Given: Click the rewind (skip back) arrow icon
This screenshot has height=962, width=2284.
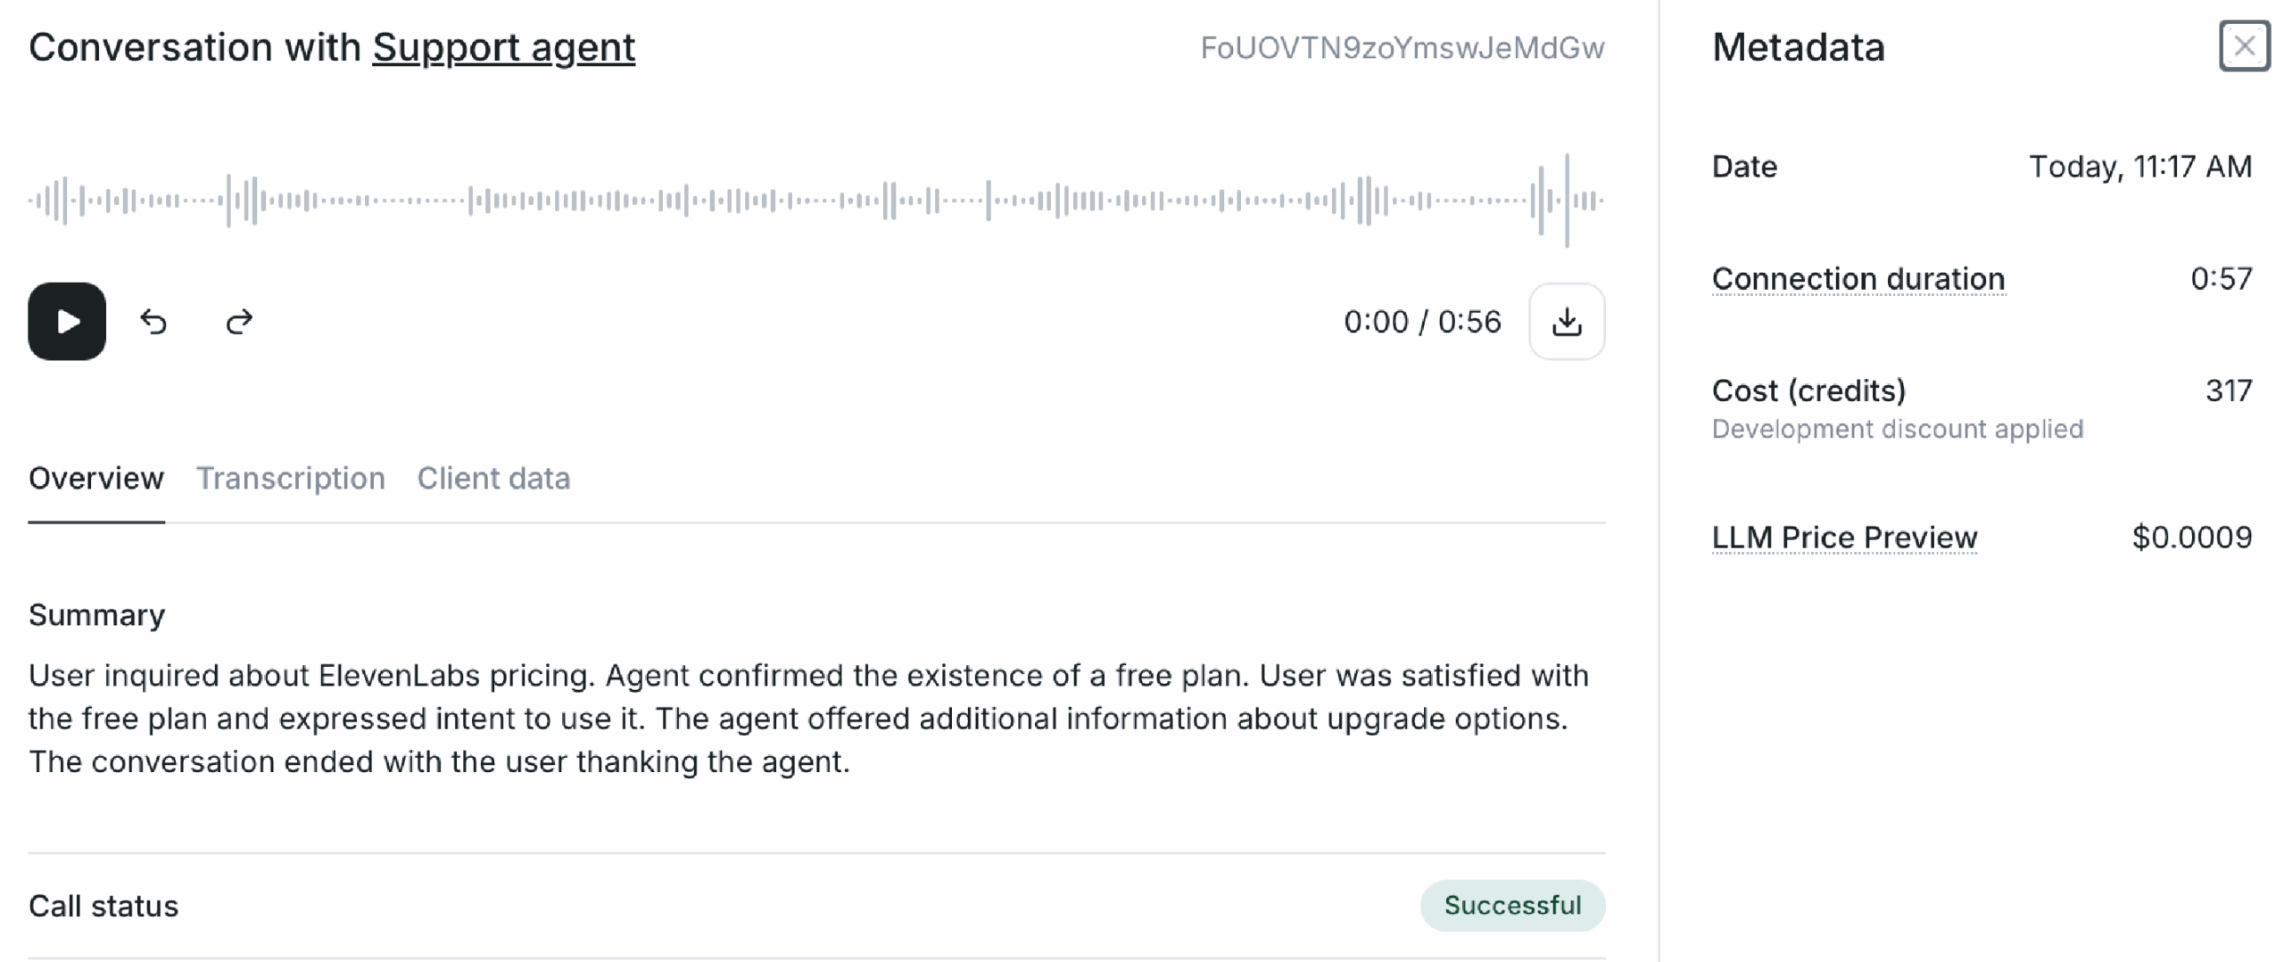Looking at the screenshot, I should (153, 321).
